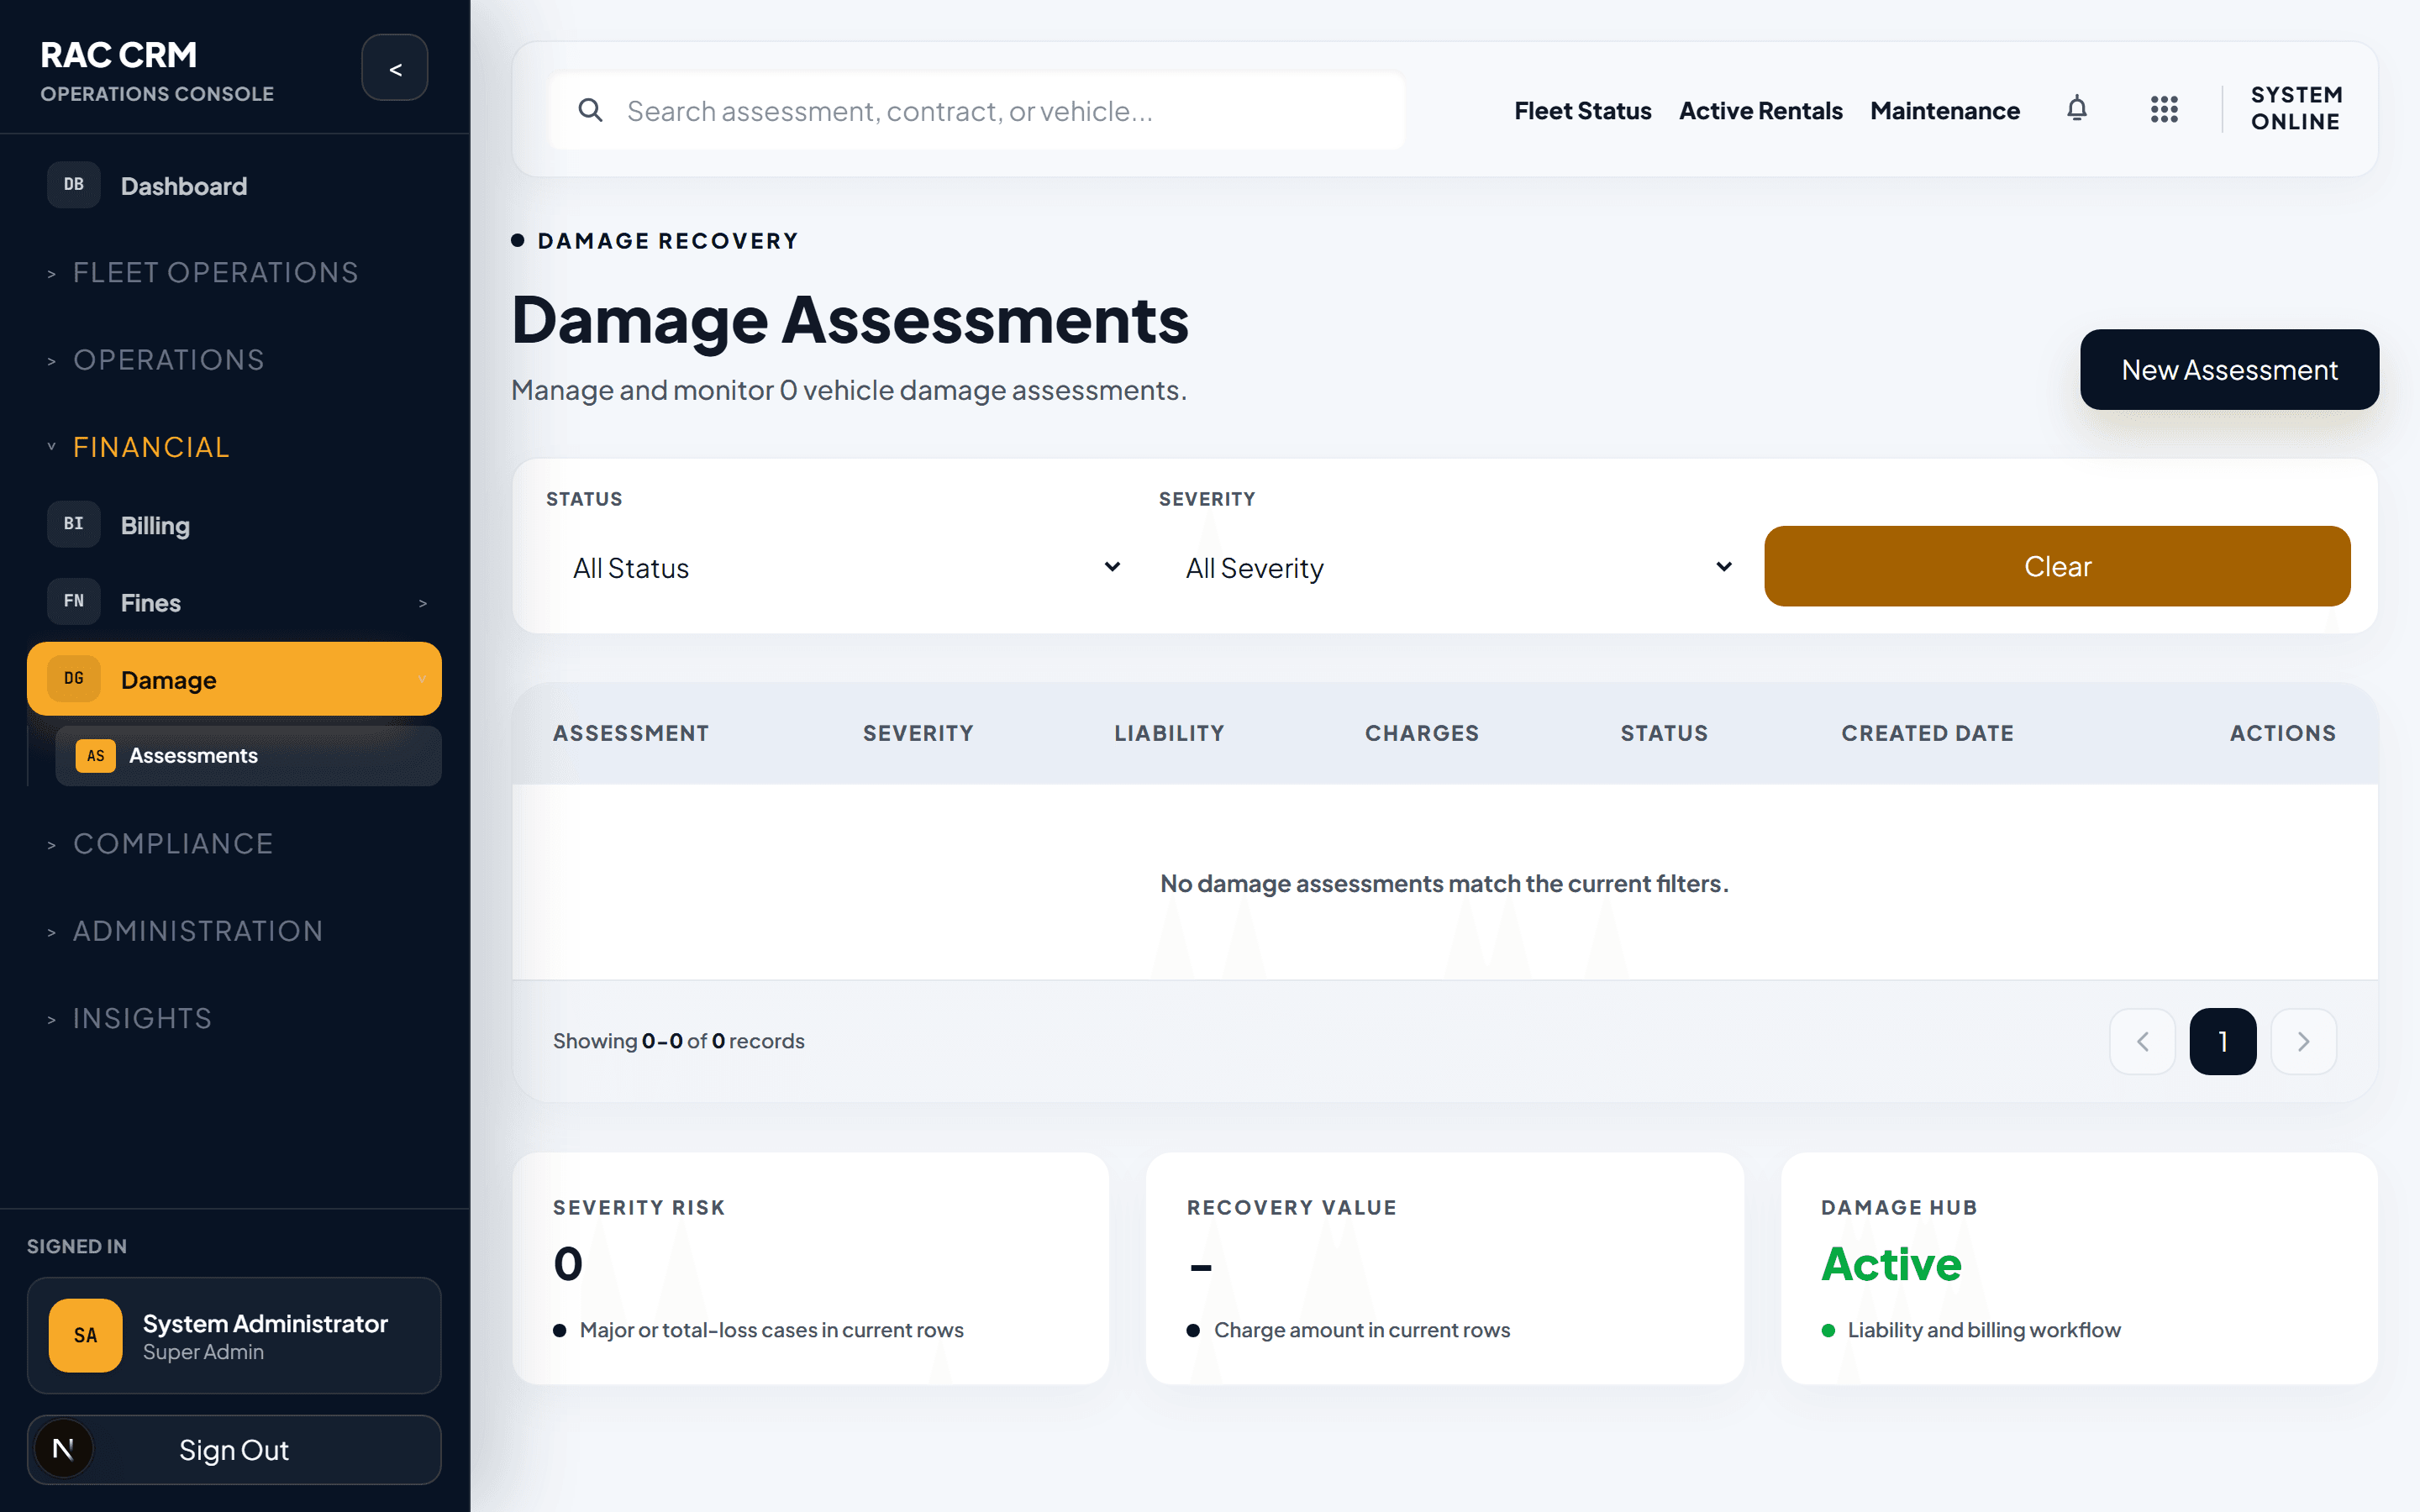Image resolution: width=2420 pixels, height=1512 pixels.
Task: Open the All Status dropdown
Action: (x=846, y=567)
